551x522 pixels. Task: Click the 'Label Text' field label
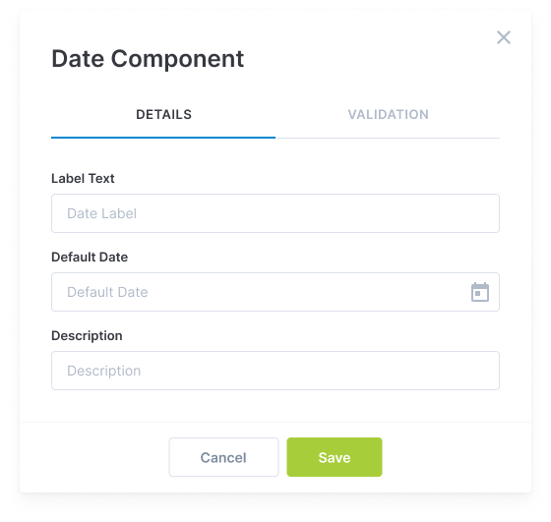83,178
